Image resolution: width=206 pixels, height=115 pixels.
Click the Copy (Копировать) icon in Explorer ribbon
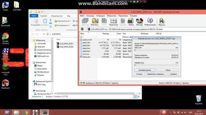tap(36, 22)
